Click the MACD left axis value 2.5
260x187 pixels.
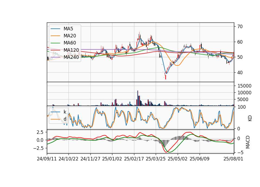click(x=40, y=132)
